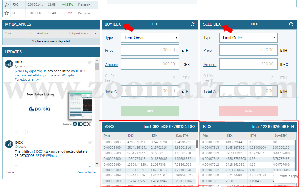Select bid amount 32511.1332
The height and width of the screenshot is (187, 301).
(234, 153)
